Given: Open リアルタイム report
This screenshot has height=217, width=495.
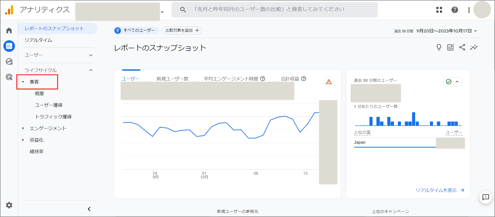Looking at the screenshot, I should coord(38,40).
